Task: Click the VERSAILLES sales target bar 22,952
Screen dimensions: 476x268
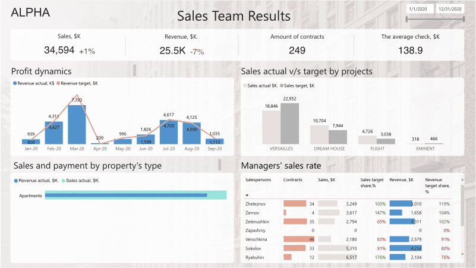Action: coord(289,124)
